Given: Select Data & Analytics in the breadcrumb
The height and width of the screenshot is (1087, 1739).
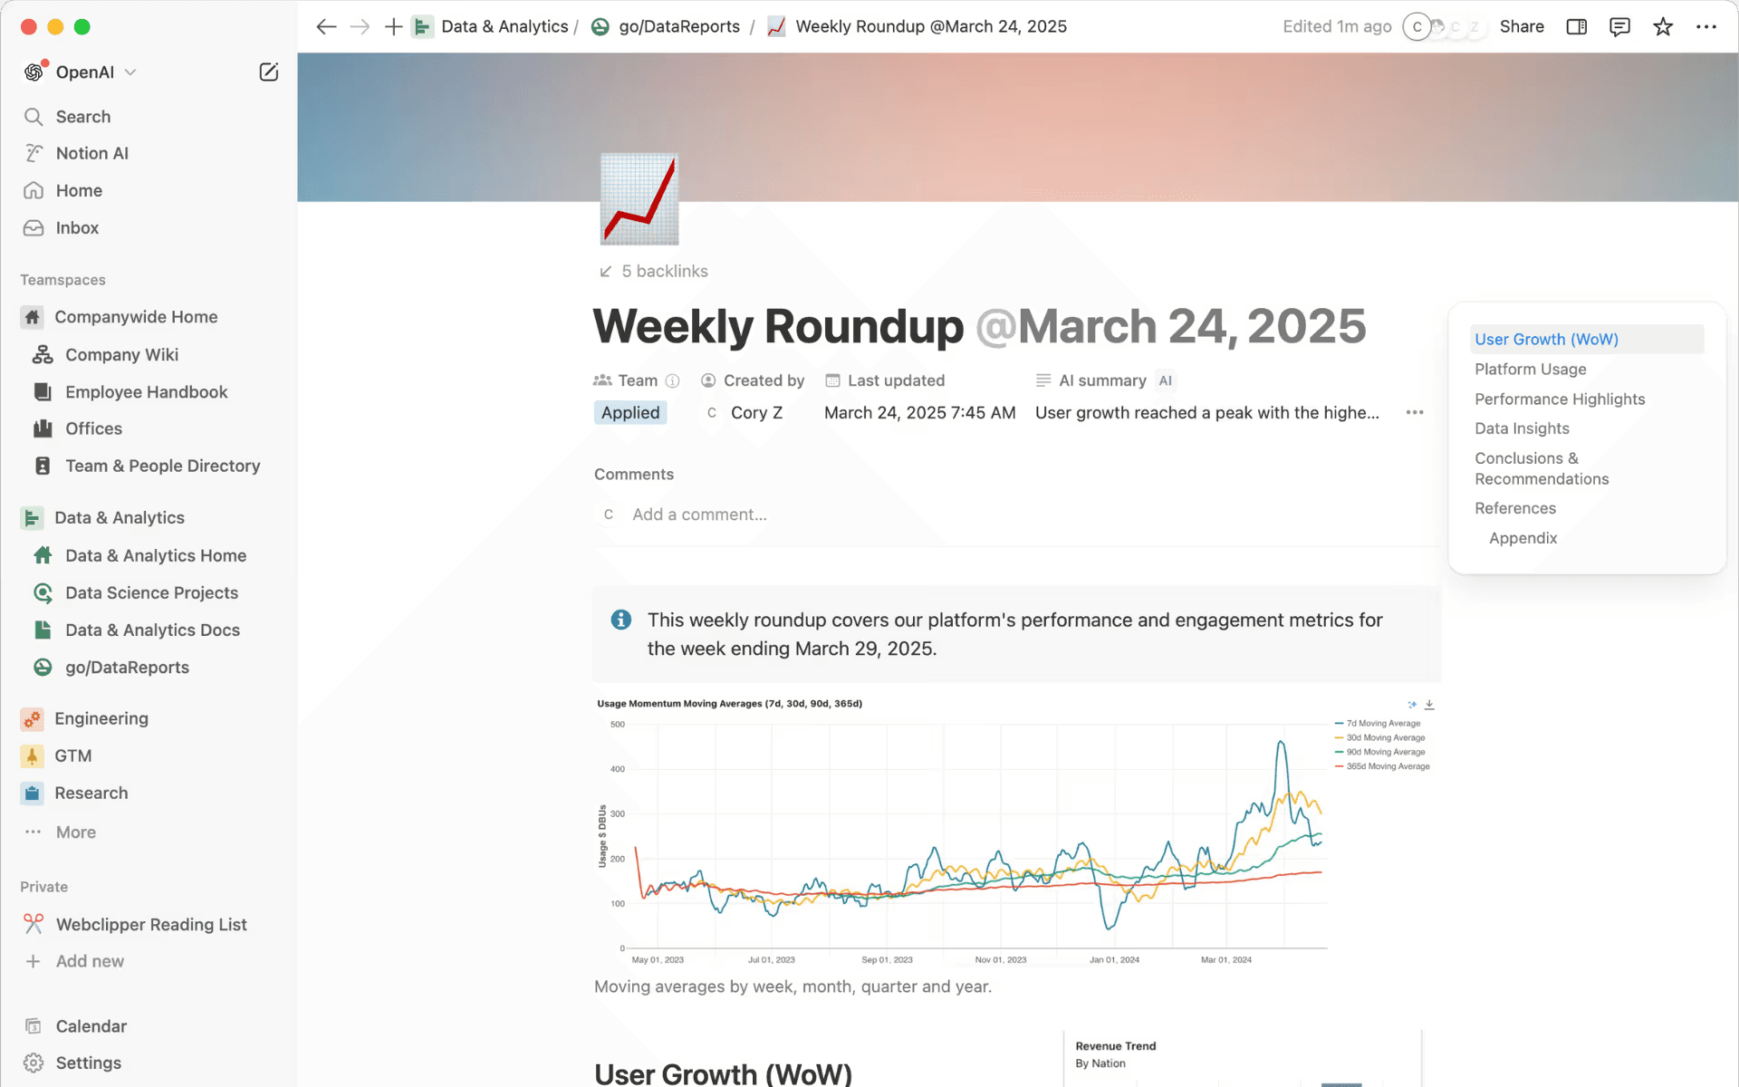Looking at the screenshot, I should click(x=504, y=26).
